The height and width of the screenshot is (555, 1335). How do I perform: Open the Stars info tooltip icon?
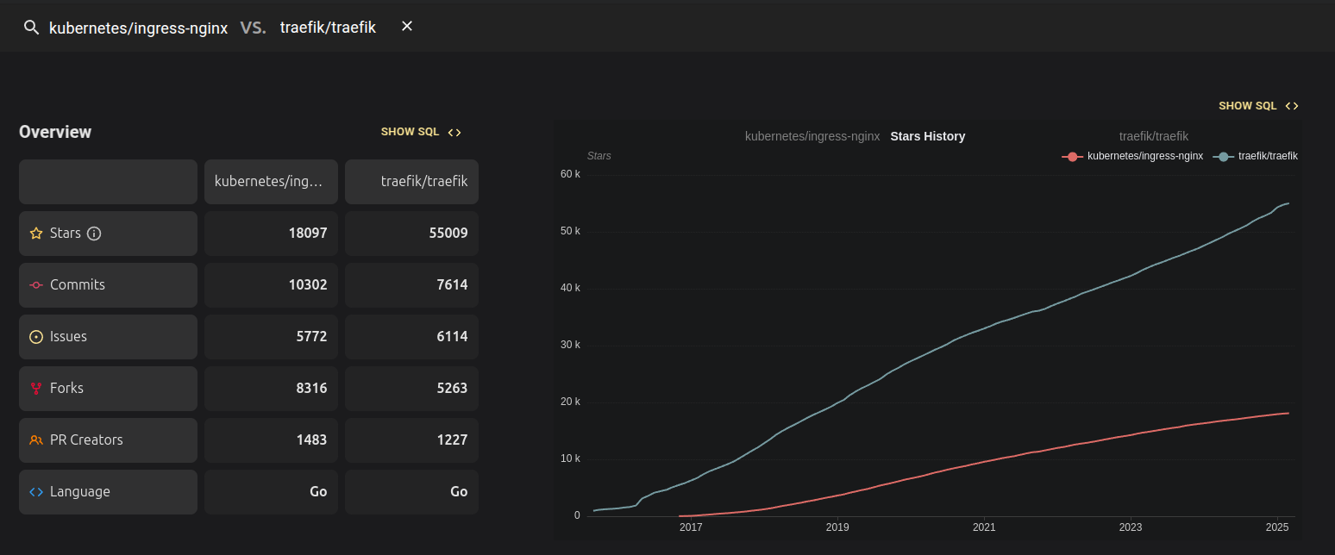[x=95, y=234]
